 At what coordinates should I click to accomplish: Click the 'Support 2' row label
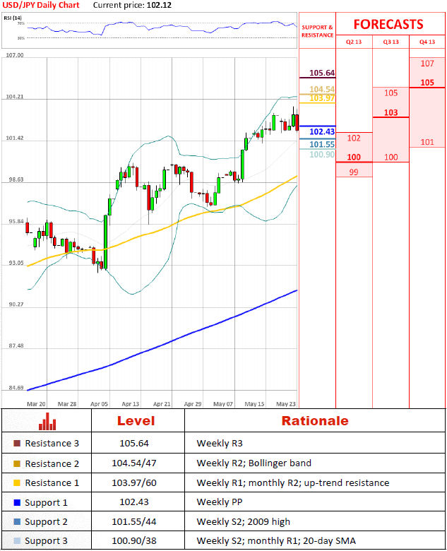pos(46,522)
